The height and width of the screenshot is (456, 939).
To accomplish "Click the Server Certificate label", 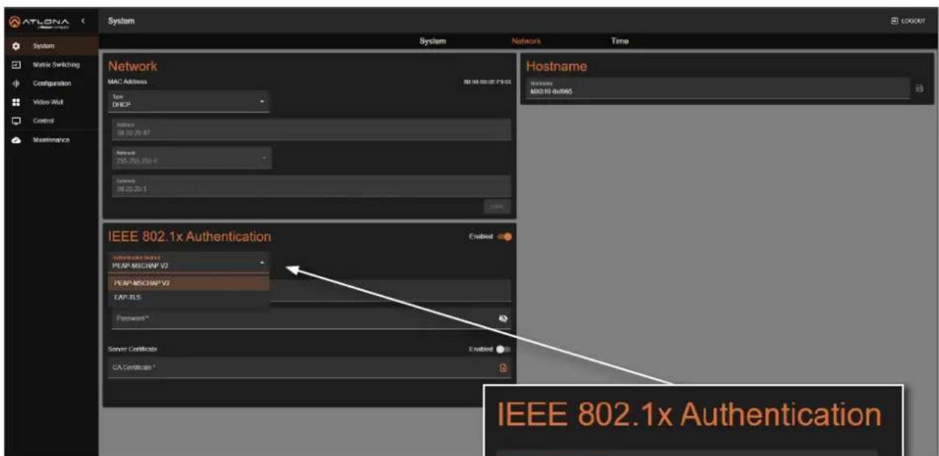I will tap(133, 349).
